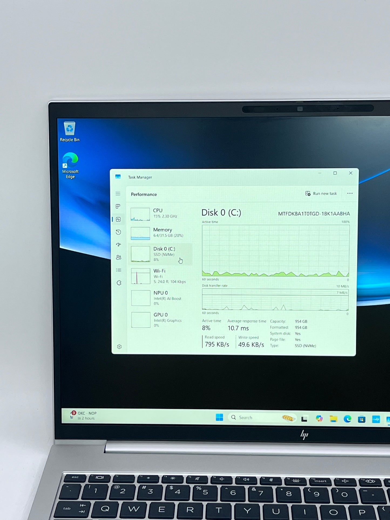Image resolution: width=390 pixels, height=520 pixels.
Task: Select the Recycle Bin desktop icon
Action: (70, 132)
